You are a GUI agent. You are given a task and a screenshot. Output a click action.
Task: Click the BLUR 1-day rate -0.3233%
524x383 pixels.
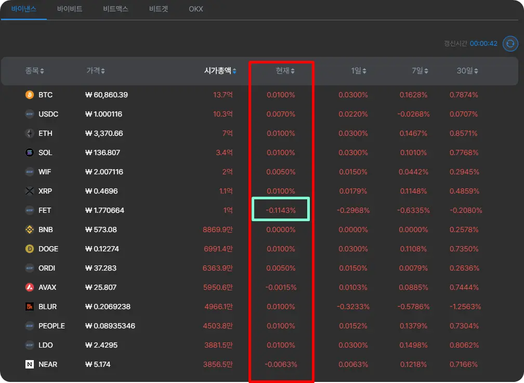click(353, 307)
